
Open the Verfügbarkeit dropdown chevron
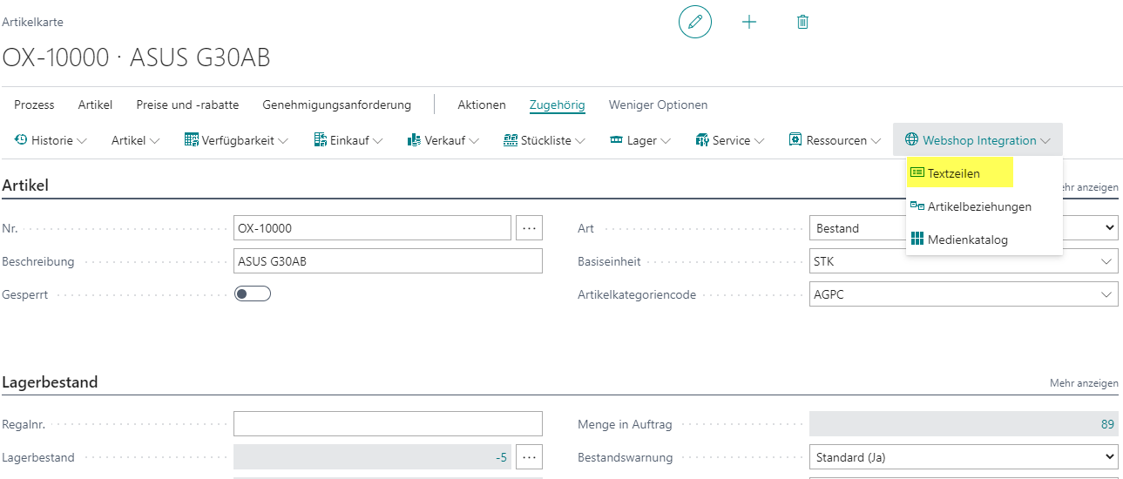[283, 140]
